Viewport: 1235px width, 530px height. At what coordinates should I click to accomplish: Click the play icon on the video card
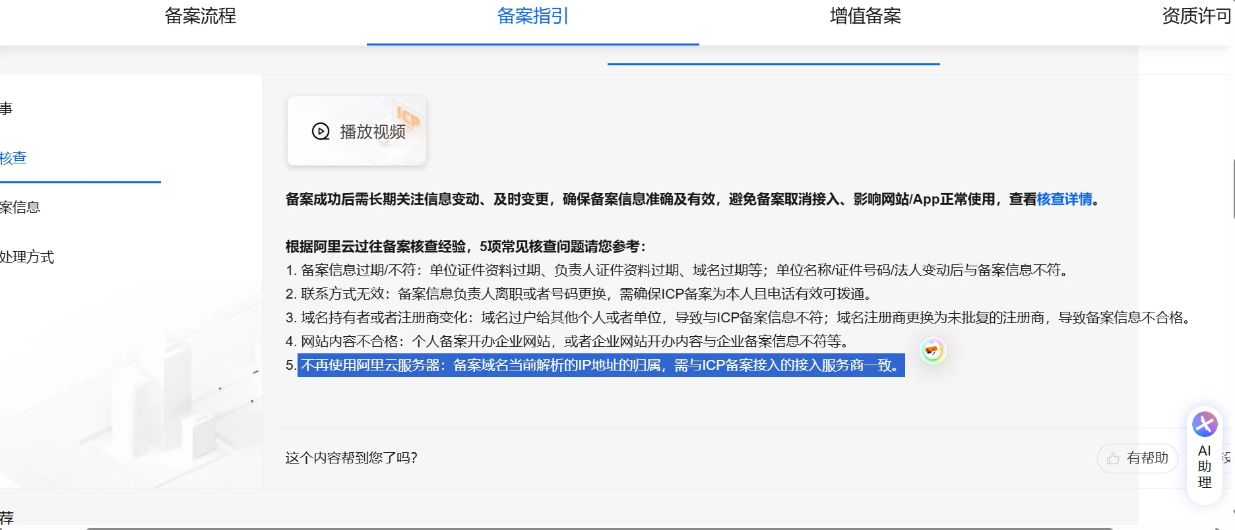point(321,131)
